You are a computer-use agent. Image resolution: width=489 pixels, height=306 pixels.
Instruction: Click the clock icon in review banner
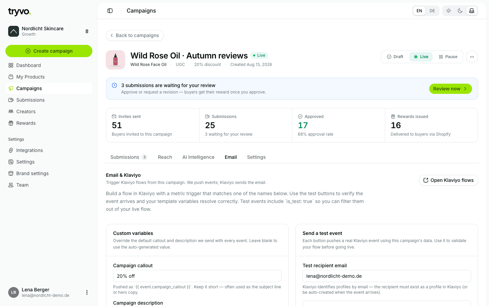tap(114, 85)
